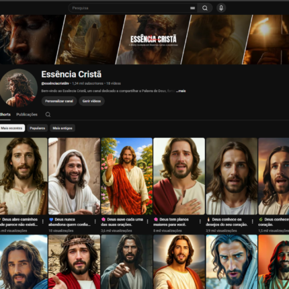Click the '18 vídeos' count text
The width and height of the screenshot is (289, 289).
[114, 83]
